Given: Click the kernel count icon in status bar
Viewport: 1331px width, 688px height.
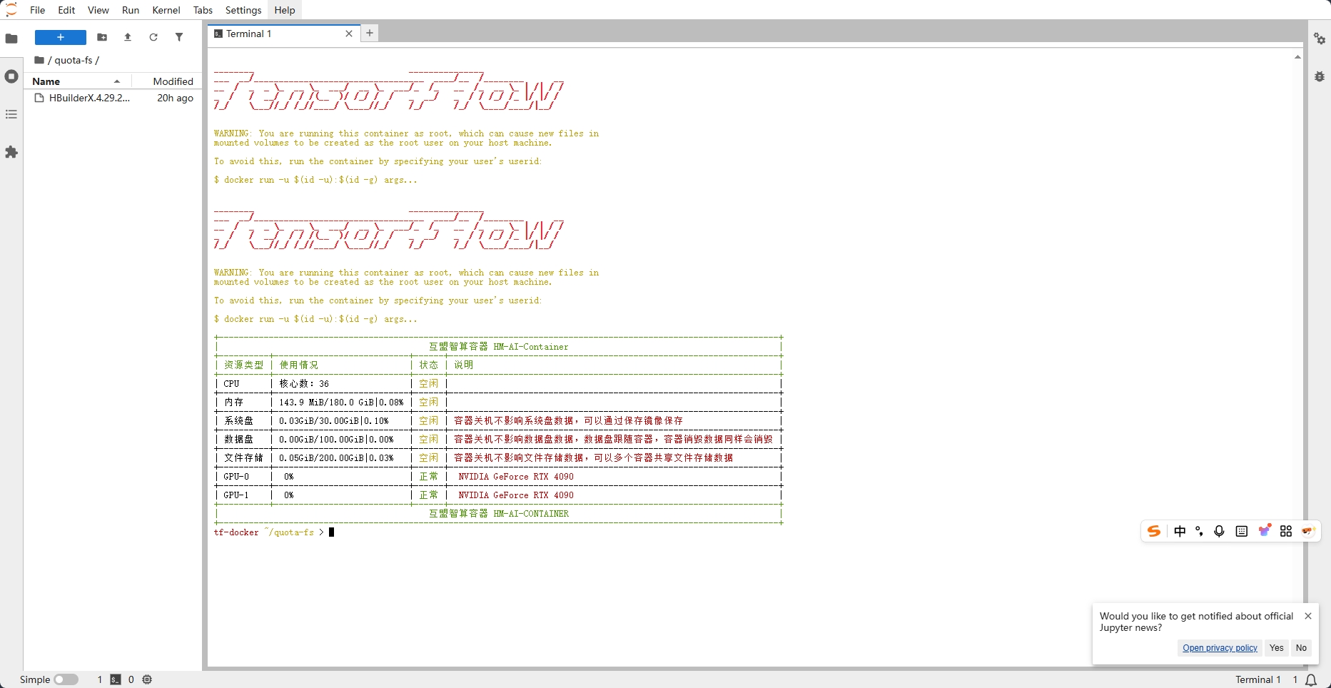Looking at the screenshot, I should [147, 679].
